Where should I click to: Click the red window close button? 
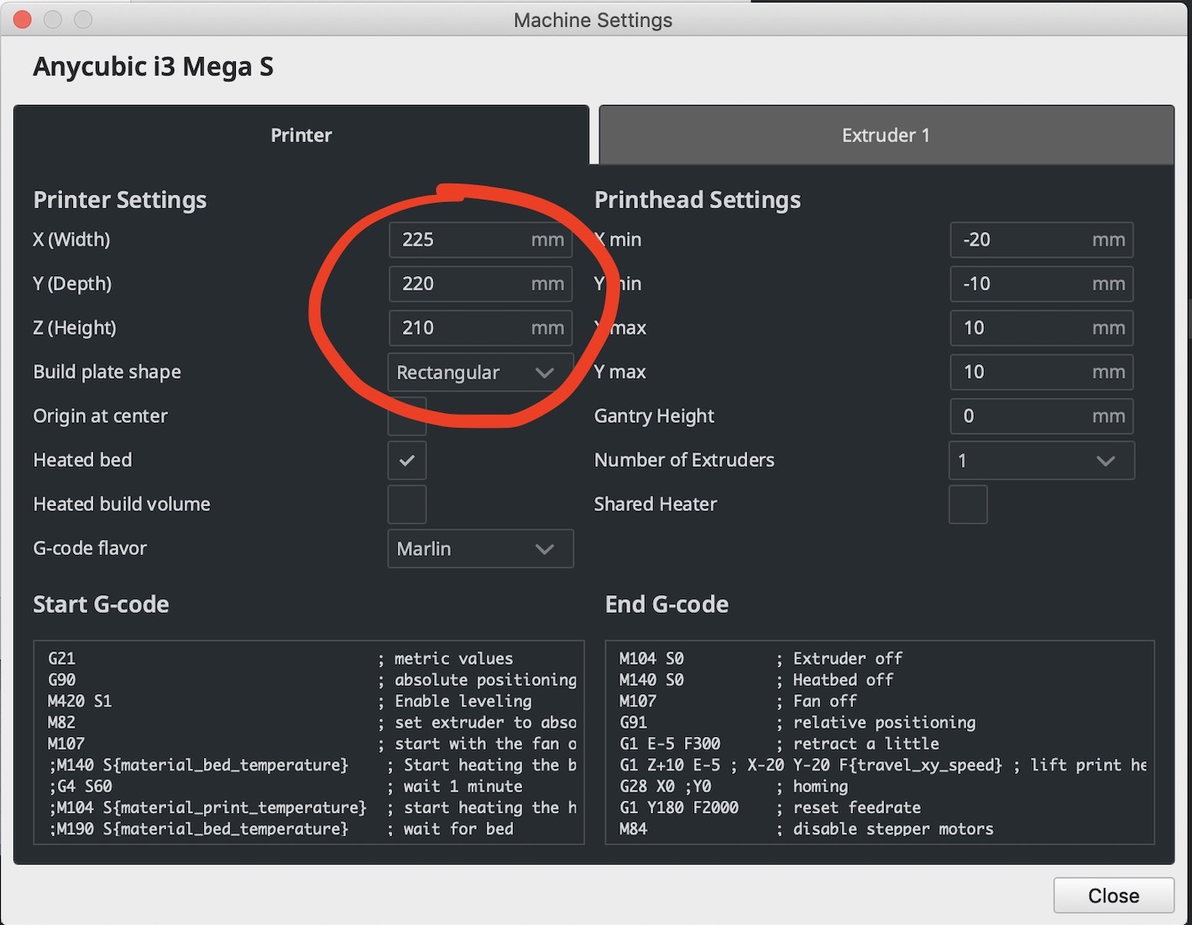click(23, 19)
